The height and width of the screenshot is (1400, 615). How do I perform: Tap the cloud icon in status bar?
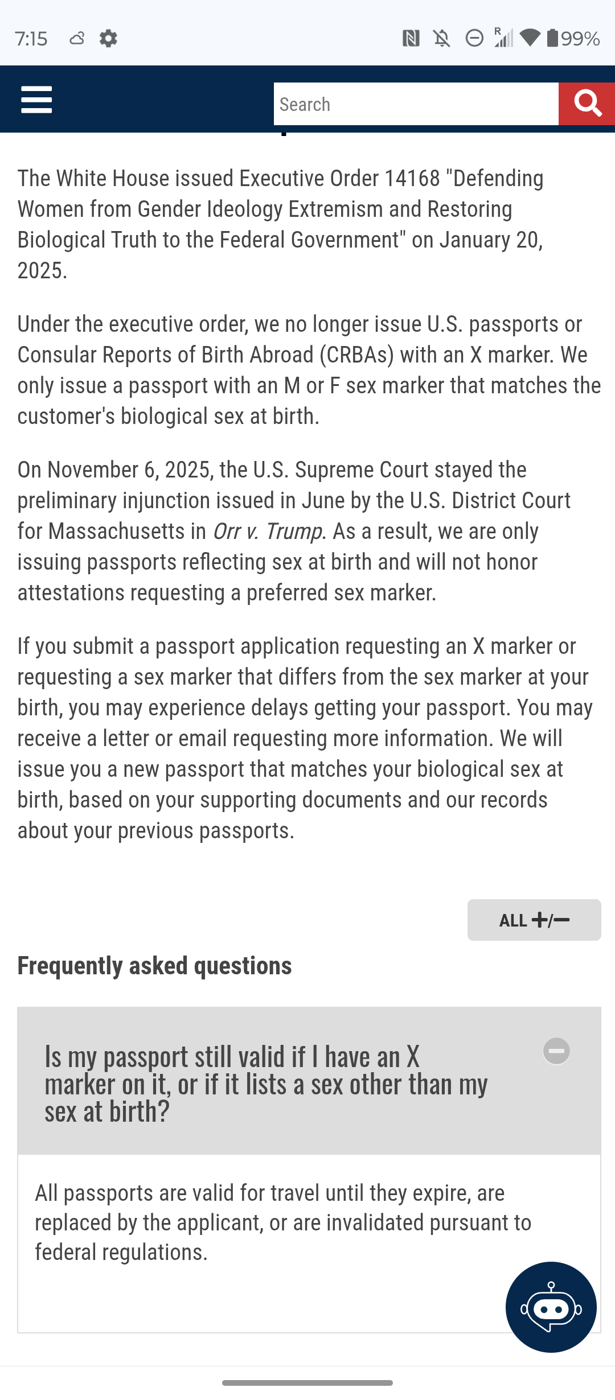pos(77,38)
